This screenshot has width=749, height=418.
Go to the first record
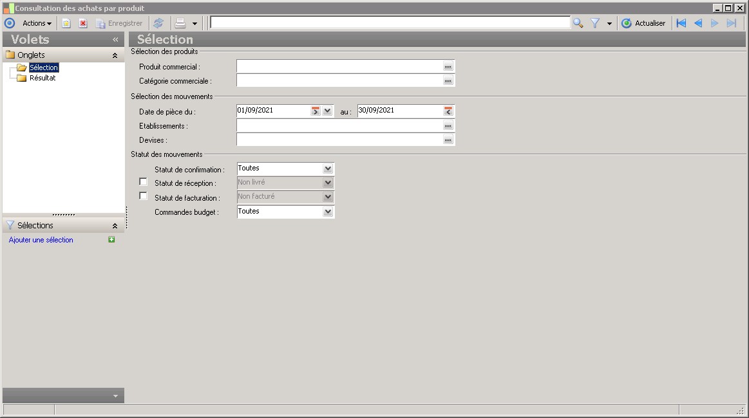click(x=681, y=23)
